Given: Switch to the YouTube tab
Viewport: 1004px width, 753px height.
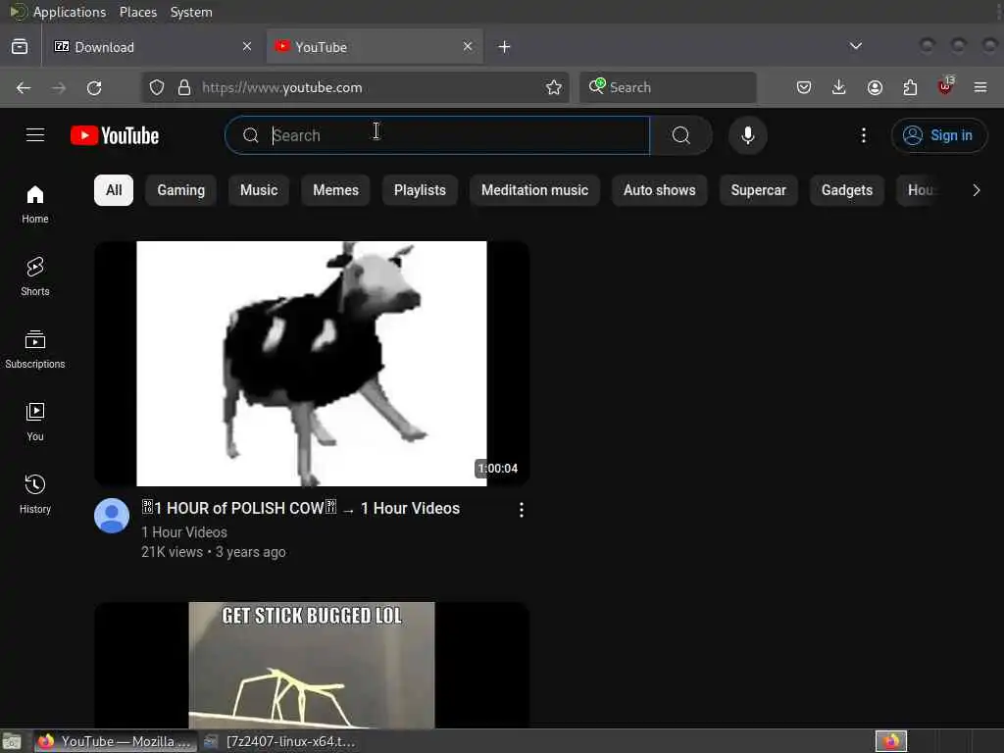Looking at the screenshot, I should click(x=375, y=47).
